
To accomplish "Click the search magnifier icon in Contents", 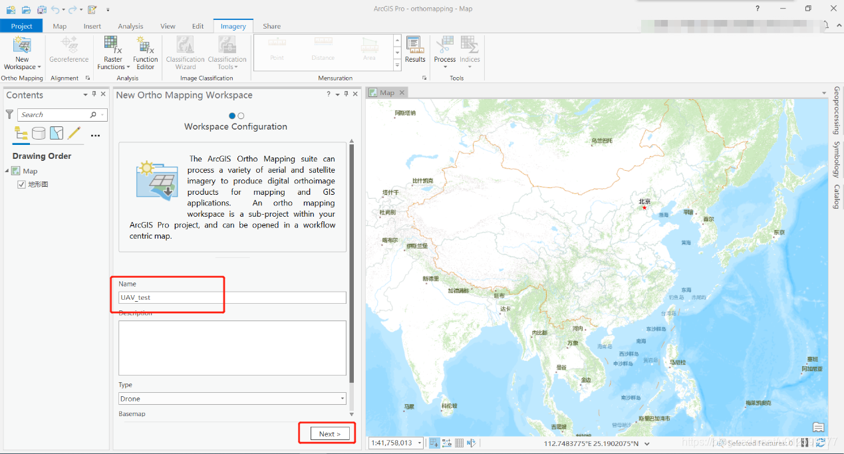I will pyautogui.click(x=94, y=115).
